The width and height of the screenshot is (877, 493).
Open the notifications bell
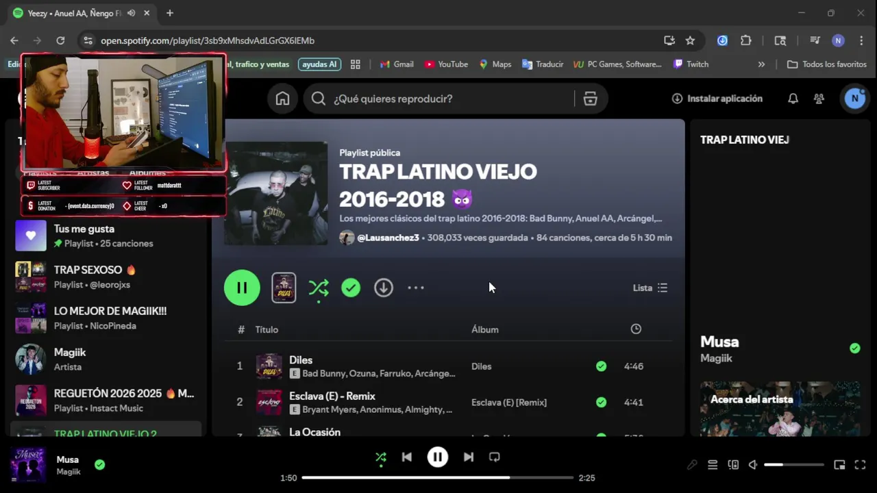coord(793,99)
